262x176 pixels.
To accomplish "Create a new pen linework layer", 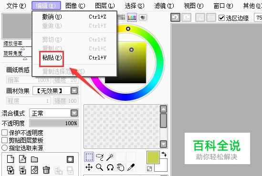I will coord(22,159).
